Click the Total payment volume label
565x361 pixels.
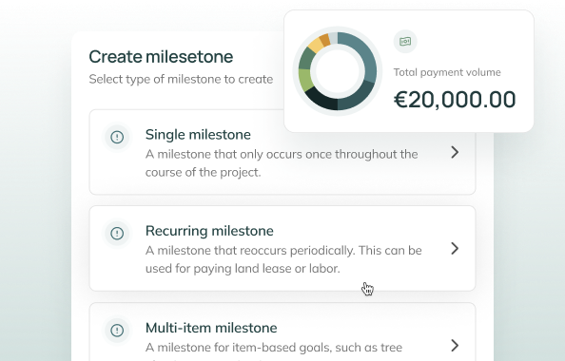tap(447, 72)
